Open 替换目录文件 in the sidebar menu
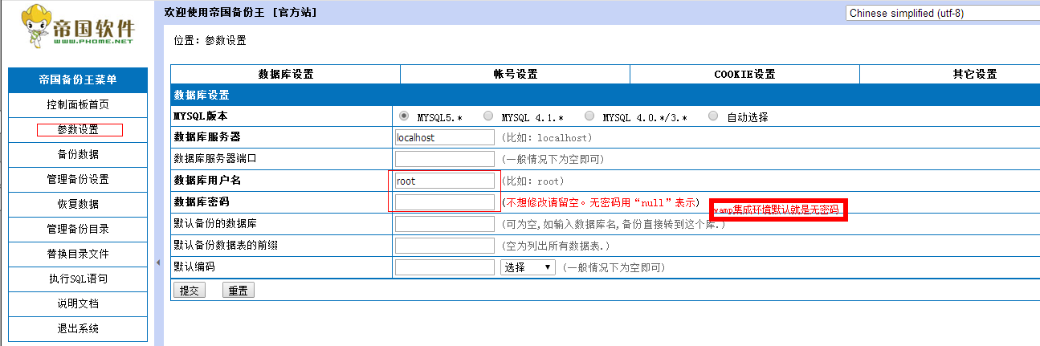 pyautogui.click(x=78, y=254)
